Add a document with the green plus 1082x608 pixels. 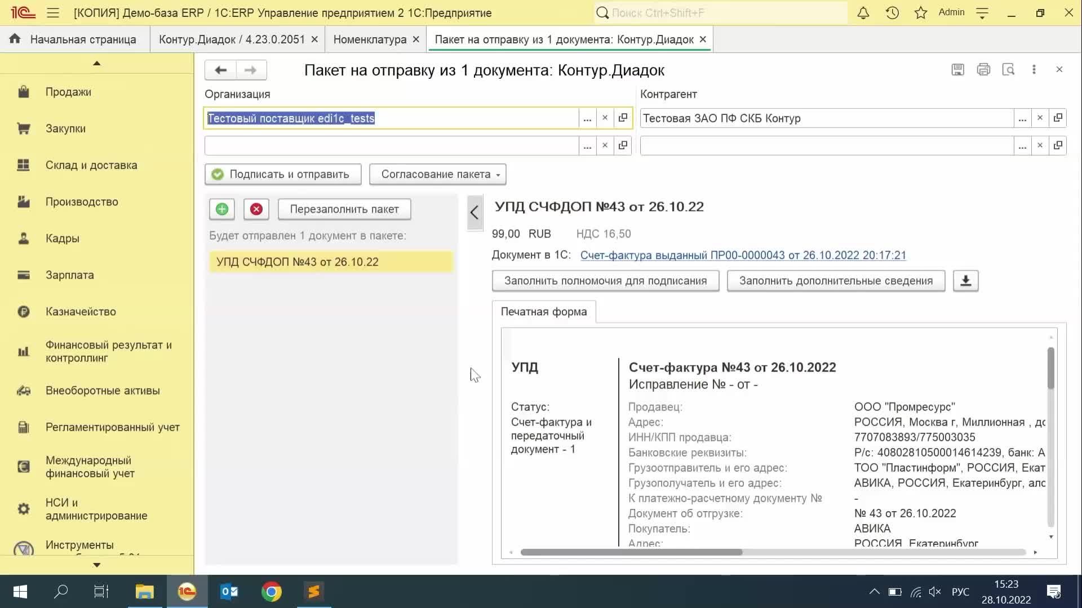click(222, 209)
